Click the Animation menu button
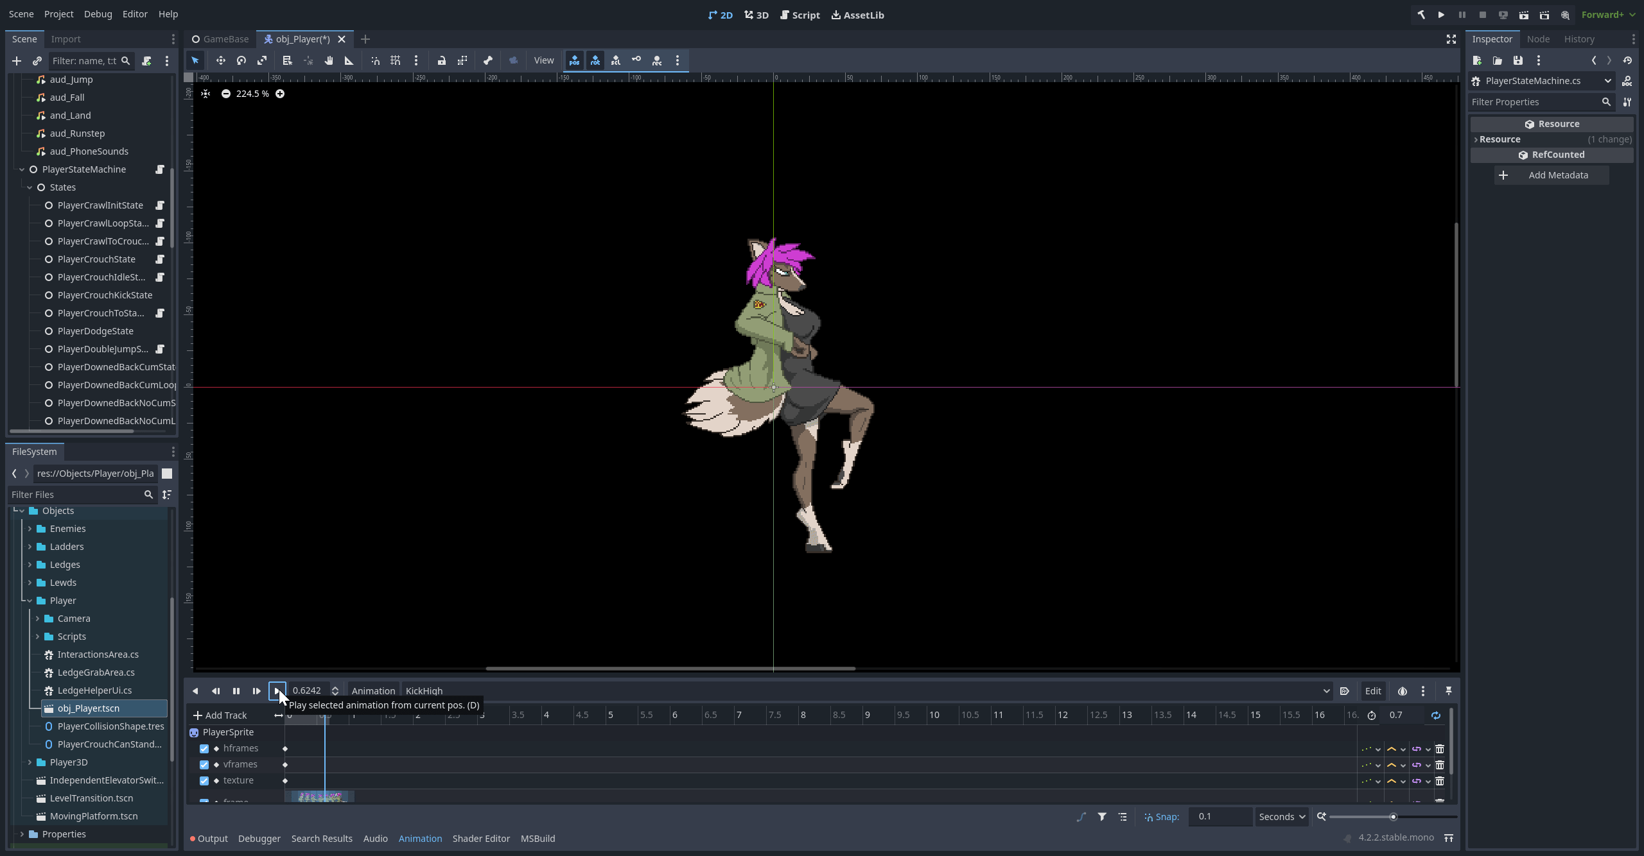This screenshot has width=1644, height=856. (373, 691)
